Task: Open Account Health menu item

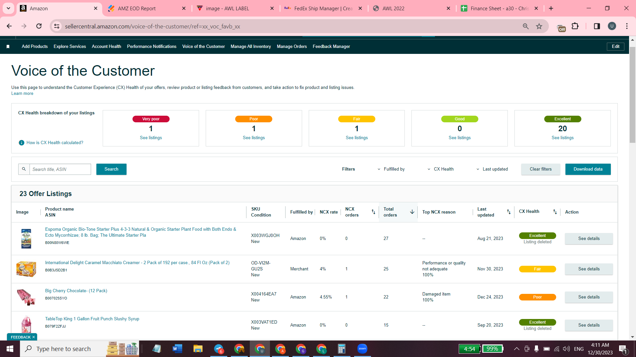Action: (106, 47)
